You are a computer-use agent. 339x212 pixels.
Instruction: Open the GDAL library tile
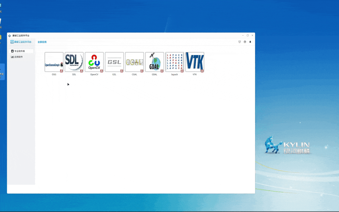point(155,62)
